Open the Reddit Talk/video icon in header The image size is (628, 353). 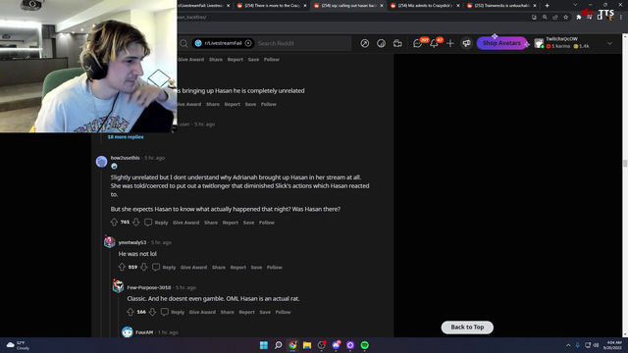point(397,43)
